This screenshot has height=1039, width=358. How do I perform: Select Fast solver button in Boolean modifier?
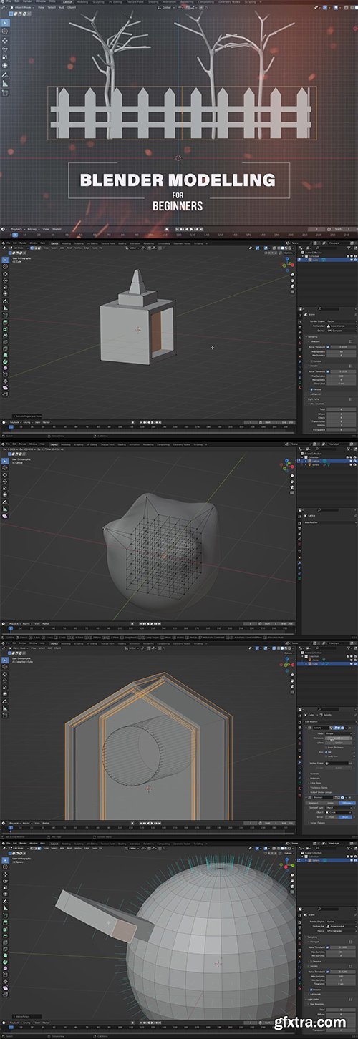click(x=332, y=817)
